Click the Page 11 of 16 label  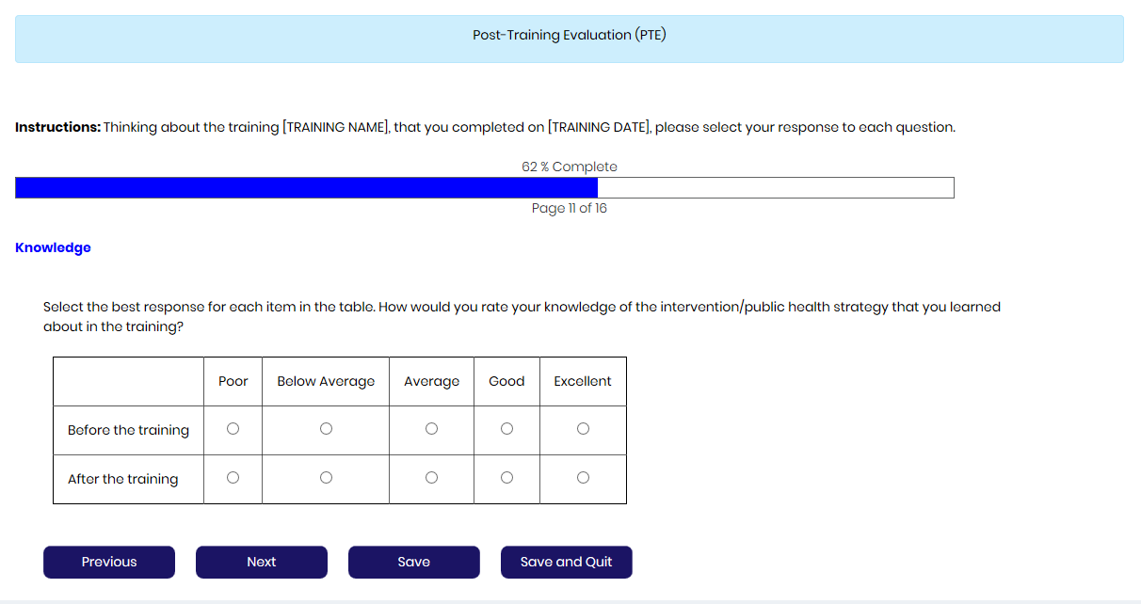(x=569, y=208)
